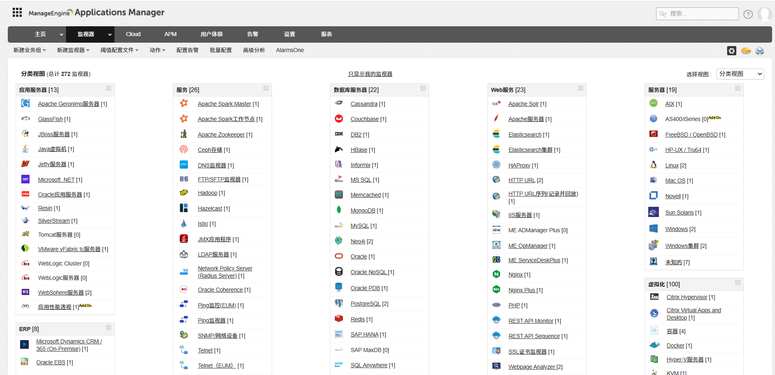Click the 只显示我的监视器 link
Viewport: 775px width, 375px height.
370,74
